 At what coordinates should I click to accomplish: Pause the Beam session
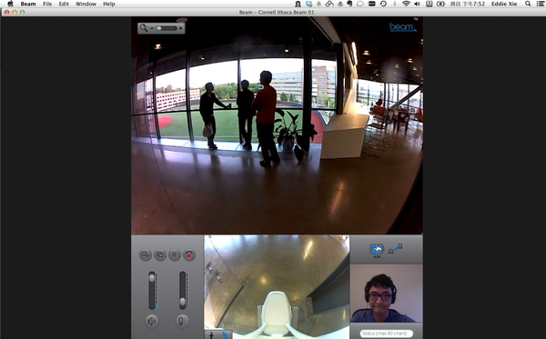(x=175, y=254)
